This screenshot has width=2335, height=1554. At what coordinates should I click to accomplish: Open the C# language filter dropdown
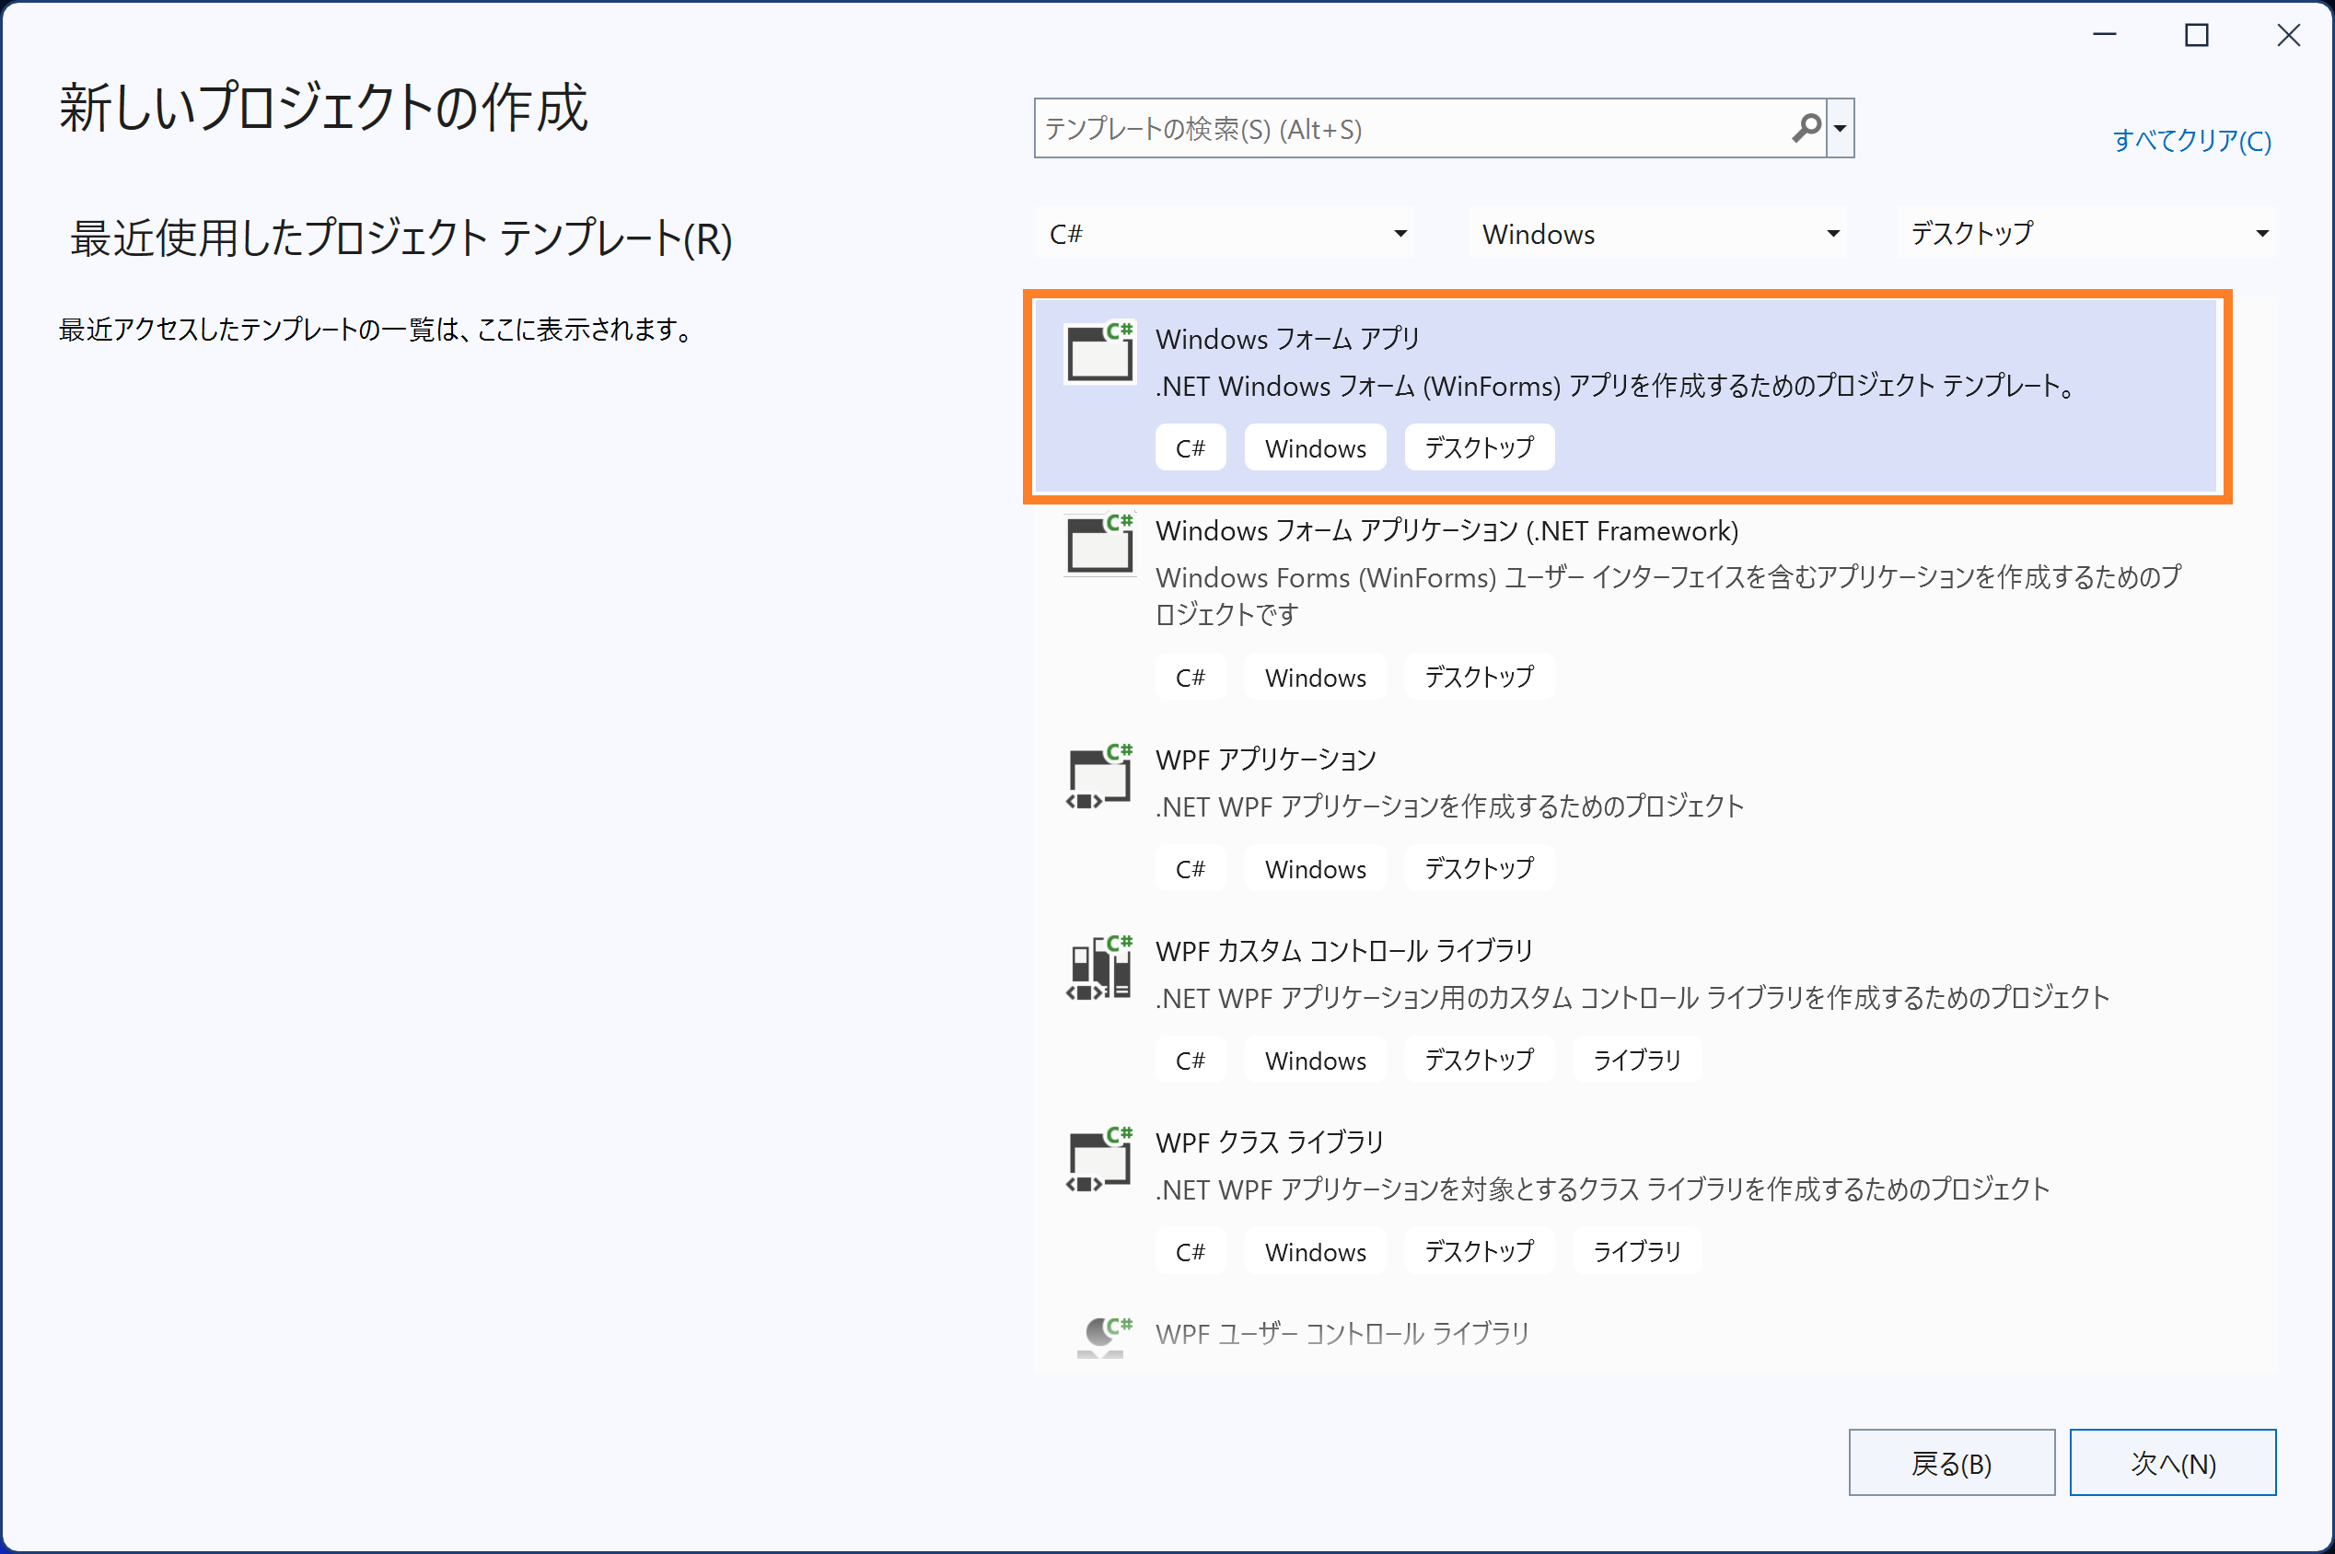1225,234
